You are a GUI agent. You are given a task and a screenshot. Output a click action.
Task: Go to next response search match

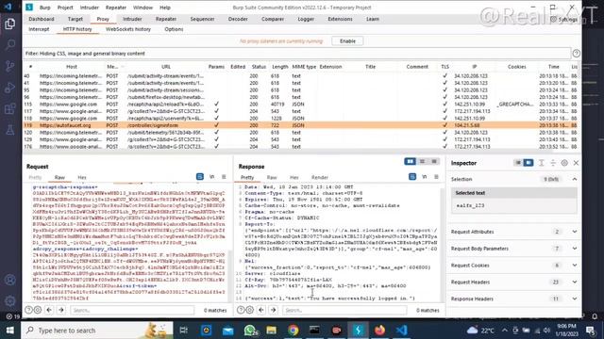tap(274, 310)
